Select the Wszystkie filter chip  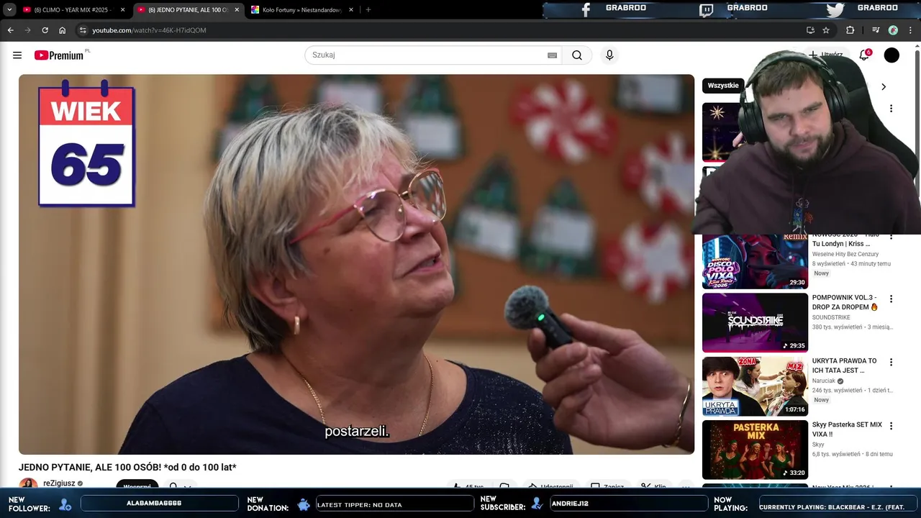(723, 86)
